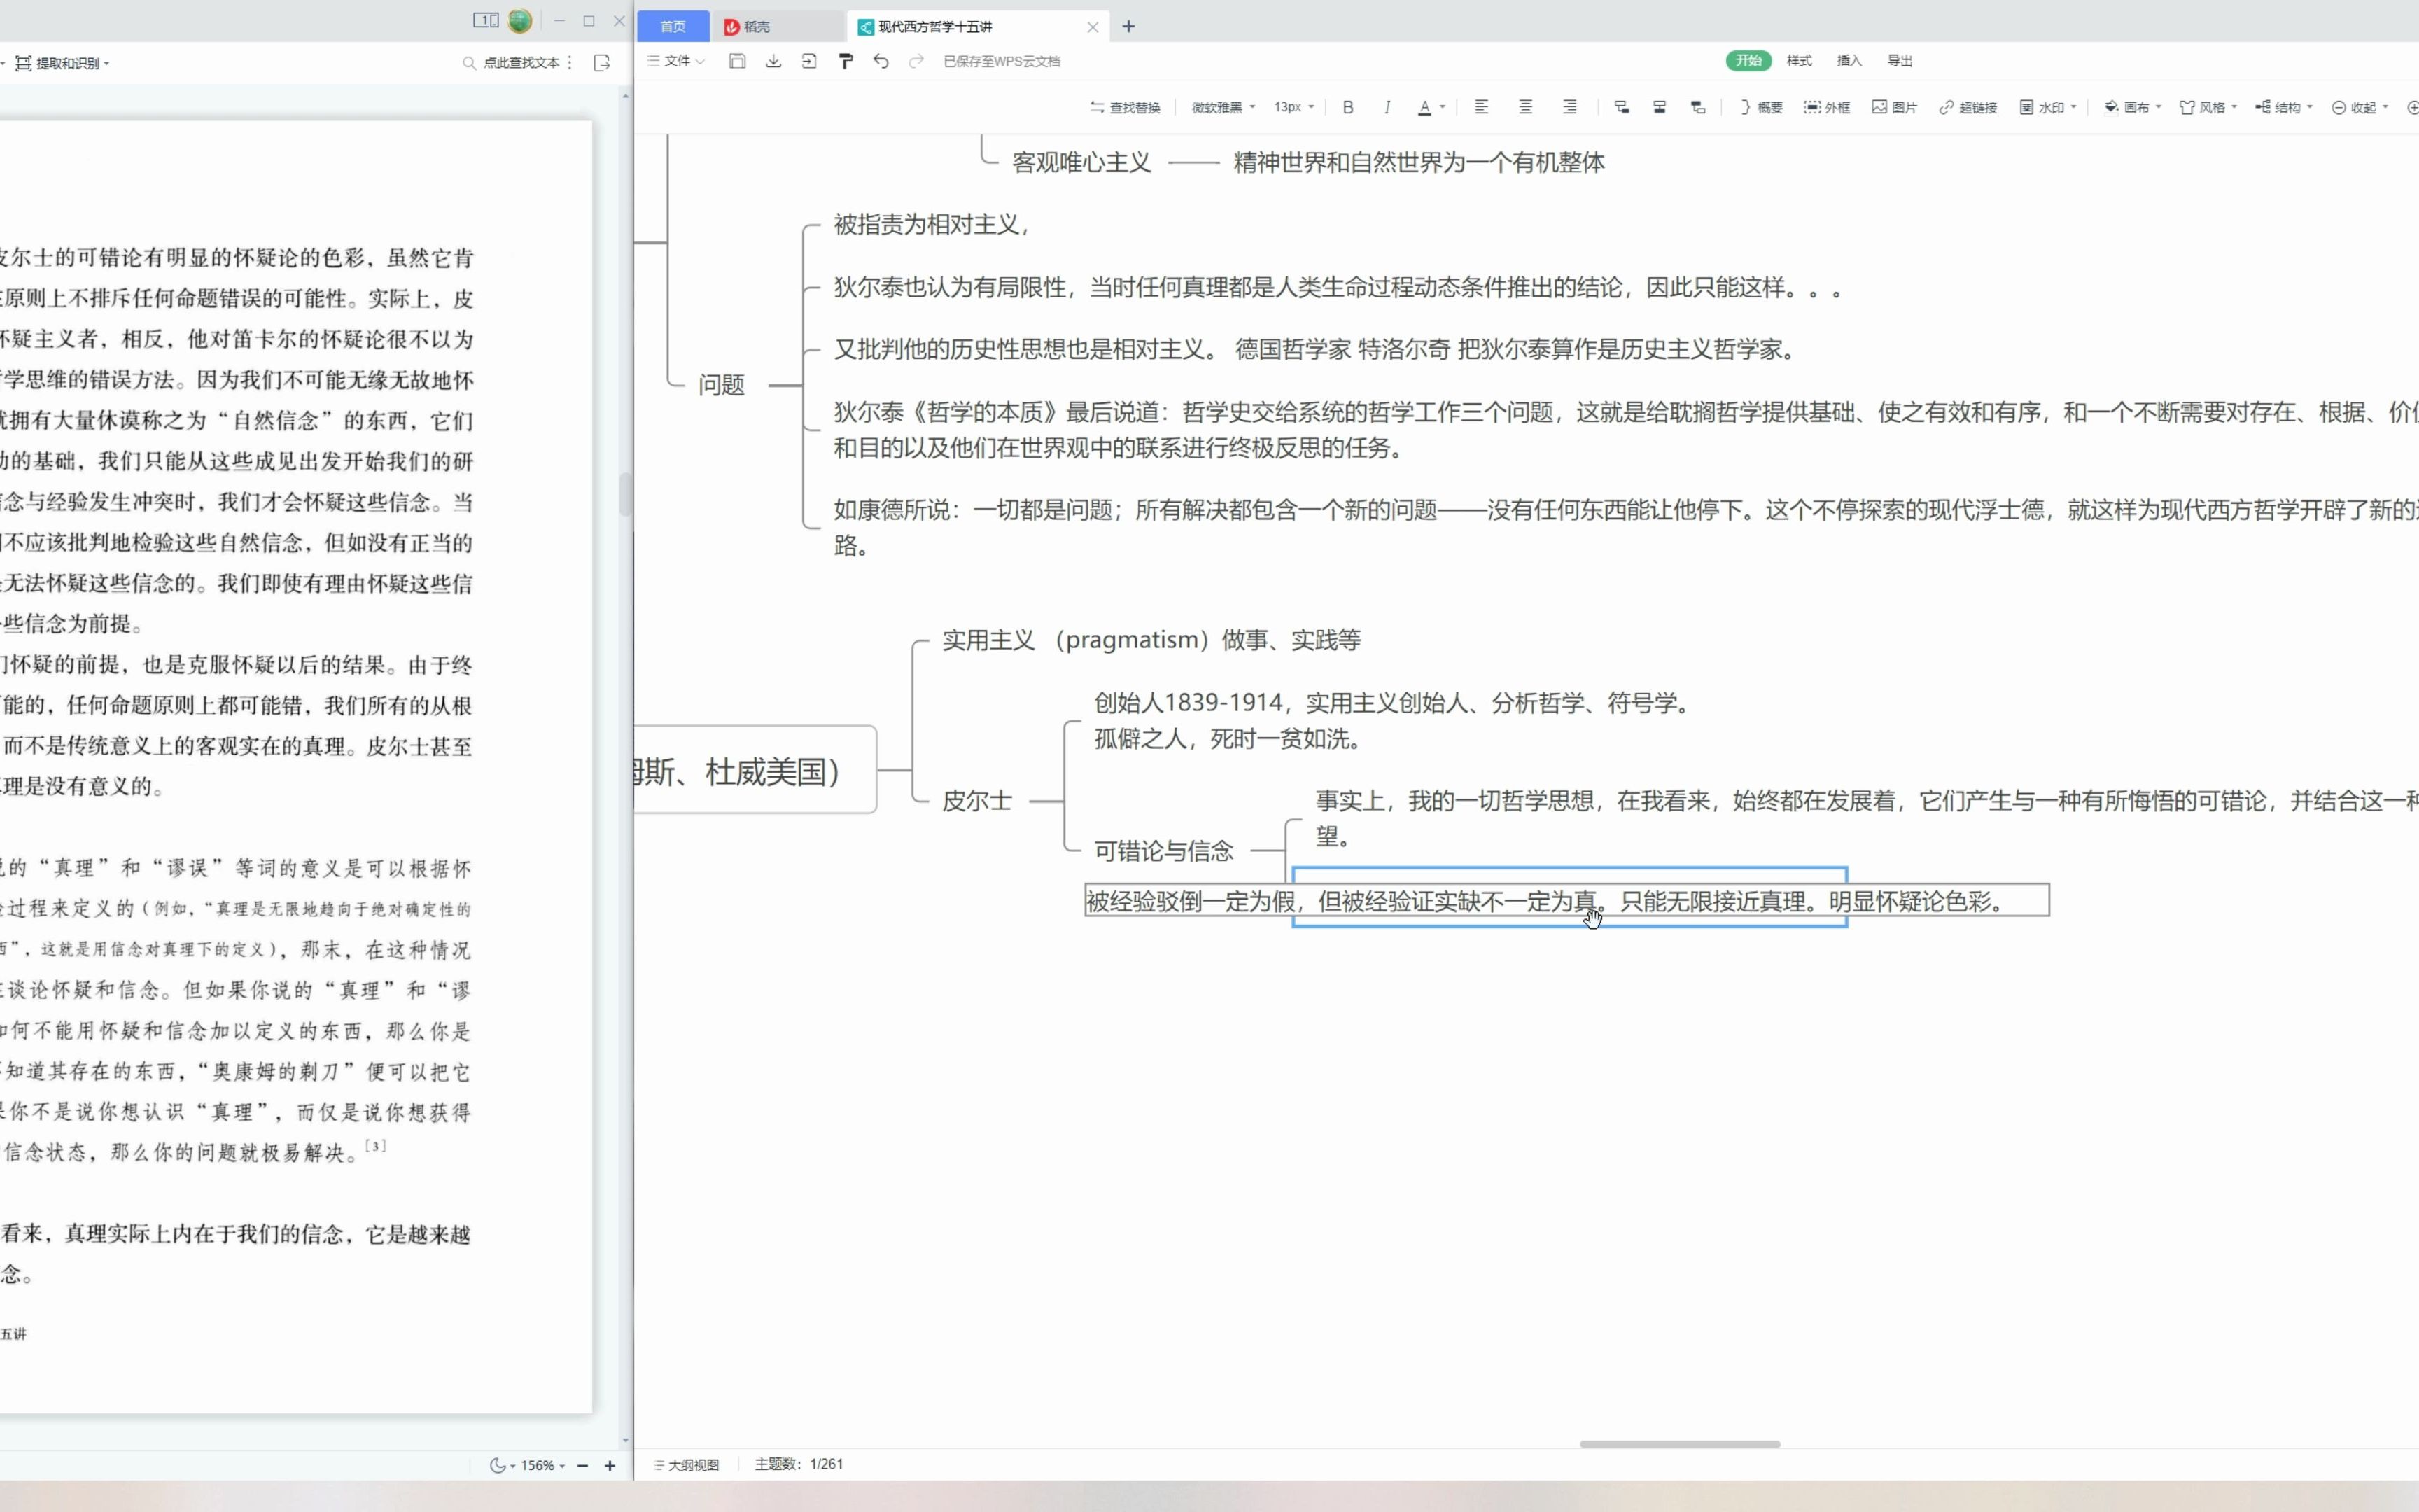Image resolution: width=2419 pixels, height=1512 pixels.
Task: Select the 实用主义 (pragmatism) node
Action: pyautogui.click(x=1151, y=640)
